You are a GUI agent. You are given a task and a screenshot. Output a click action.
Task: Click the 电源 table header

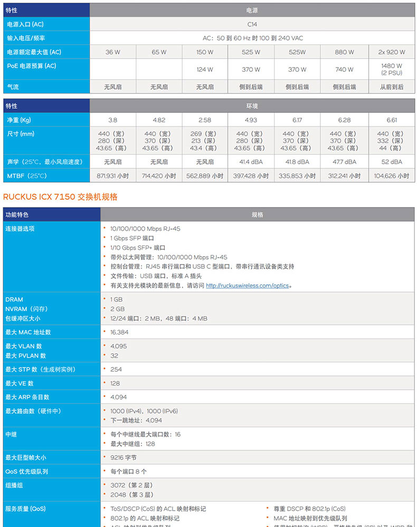(x=252, y=11)
